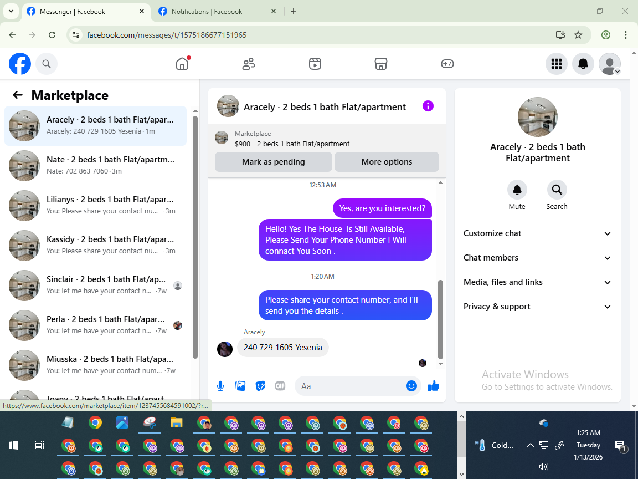Open Windows notification center icon
Screen dimensions: 638x479
620,446
